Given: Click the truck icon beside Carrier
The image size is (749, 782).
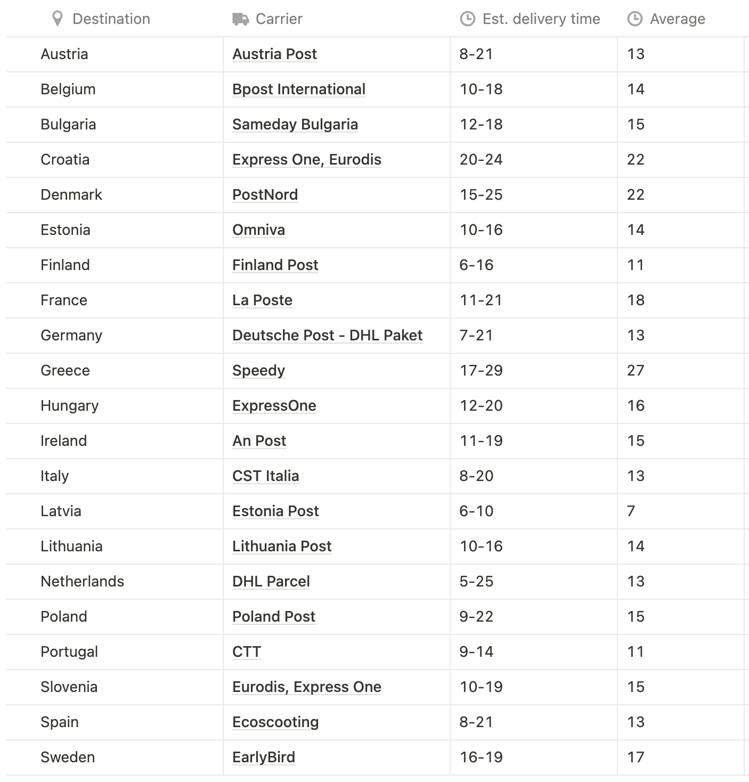Looking at the screenshot, I should point(241,19).
